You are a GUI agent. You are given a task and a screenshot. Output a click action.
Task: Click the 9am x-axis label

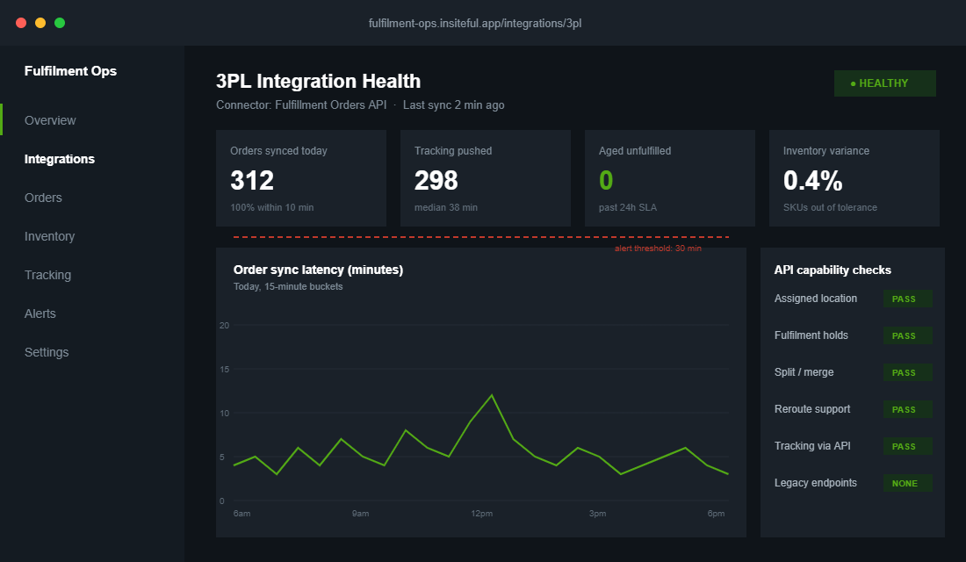360,514
